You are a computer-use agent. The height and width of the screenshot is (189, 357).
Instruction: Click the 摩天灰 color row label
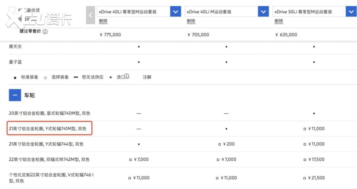coord(15,46)
